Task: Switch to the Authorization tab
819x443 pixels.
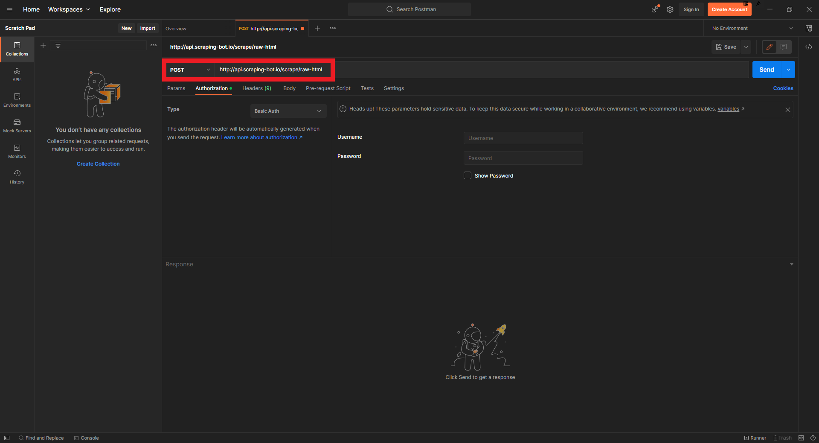Action: 214,88
